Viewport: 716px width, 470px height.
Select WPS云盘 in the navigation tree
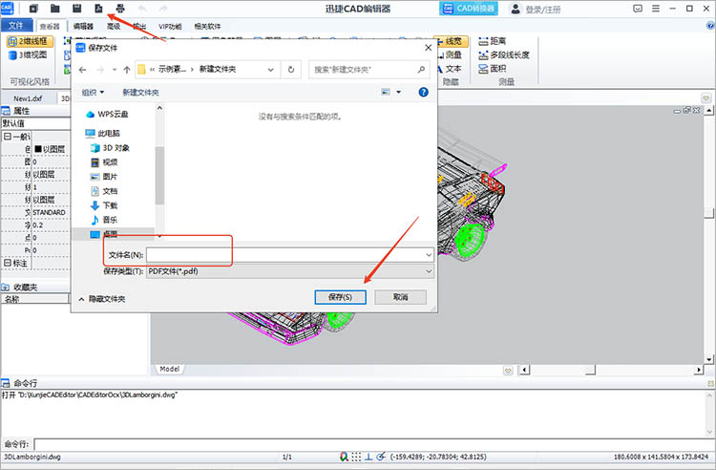(107, 115)
